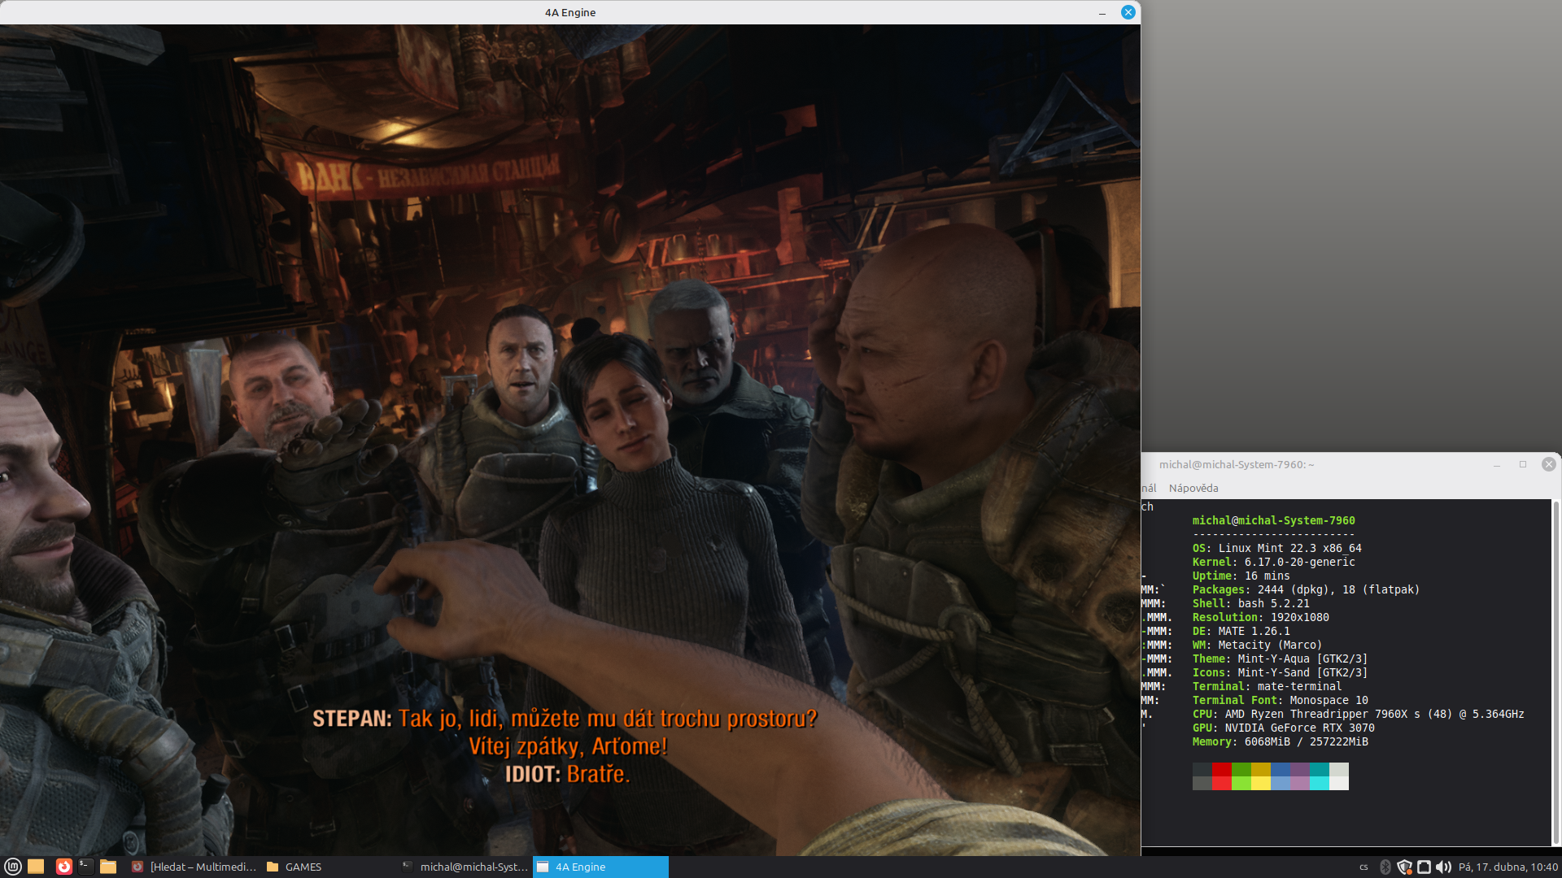Click the Show Desktop panel icon

(36, 867)
